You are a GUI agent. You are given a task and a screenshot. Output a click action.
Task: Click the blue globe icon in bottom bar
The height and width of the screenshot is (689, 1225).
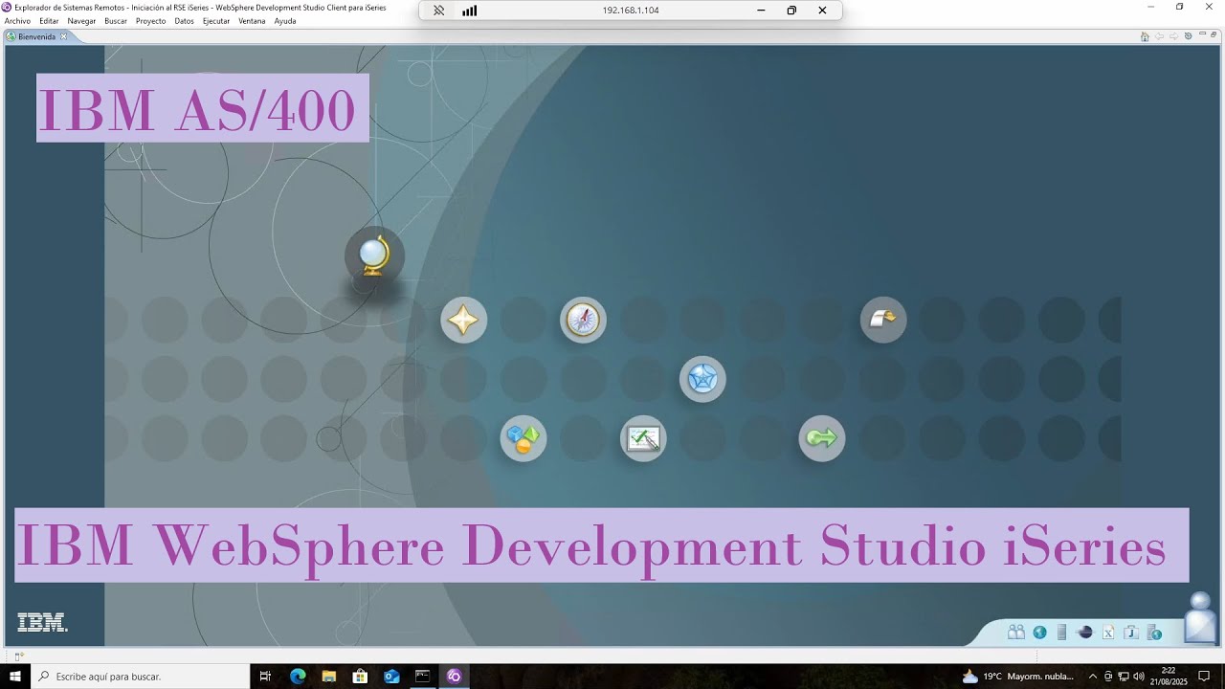[x=1039, y=633]
